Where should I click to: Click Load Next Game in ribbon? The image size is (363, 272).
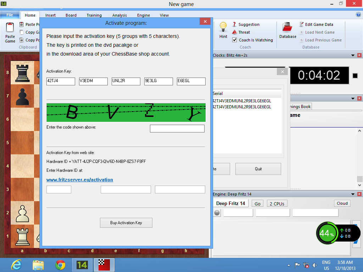click(317, 32)
